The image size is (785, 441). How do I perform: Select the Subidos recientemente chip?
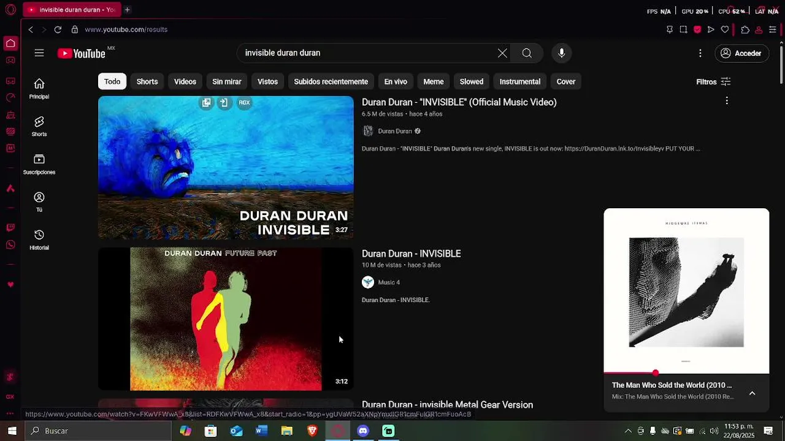click(x=331, y=81)
